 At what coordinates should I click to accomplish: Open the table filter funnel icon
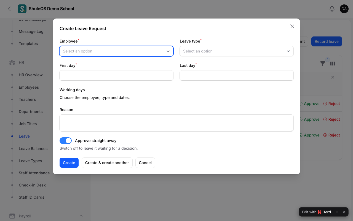(x=323, y=64)
